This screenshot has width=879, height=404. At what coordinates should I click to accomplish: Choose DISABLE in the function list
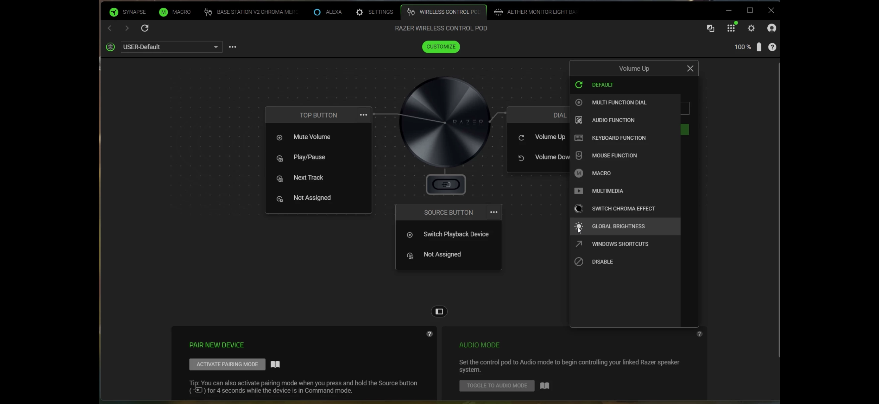pos(625,262)
